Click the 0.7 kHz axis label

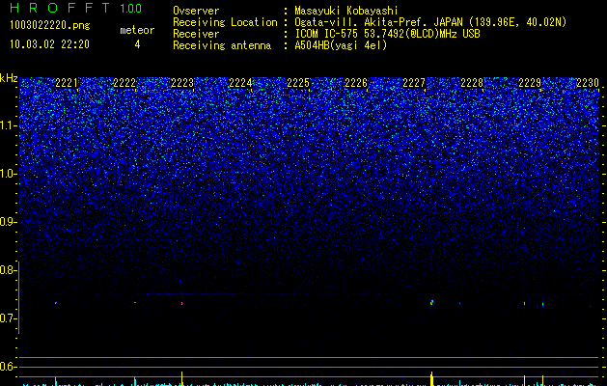click(x=9, y=318)
